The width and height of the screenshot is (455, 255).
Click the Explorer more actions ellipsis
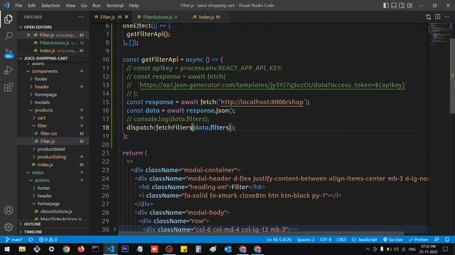(81, 17)
